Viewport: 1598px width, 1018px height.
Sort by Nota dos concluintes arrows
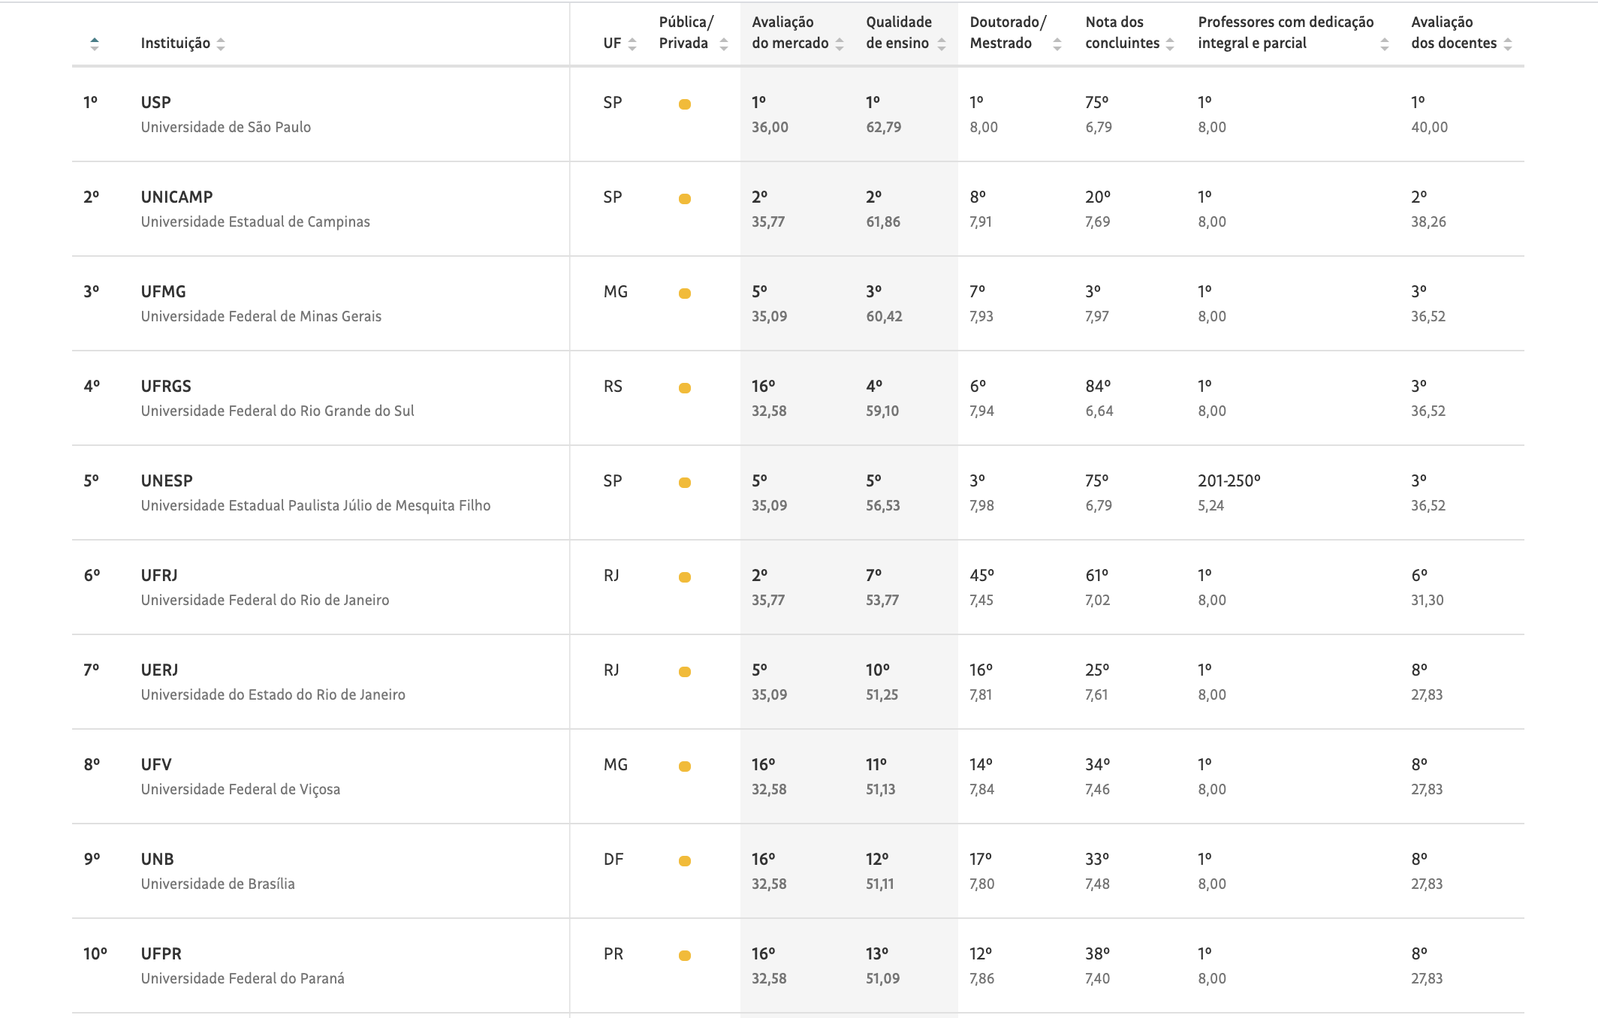[1170, 44]
